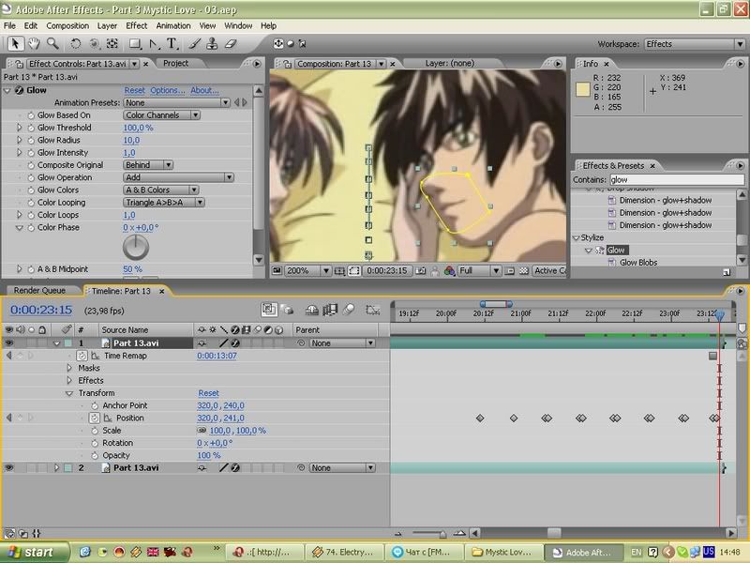Click the Time Remap value 0:00:13:07
750x563 pixels.
(217, 356)
